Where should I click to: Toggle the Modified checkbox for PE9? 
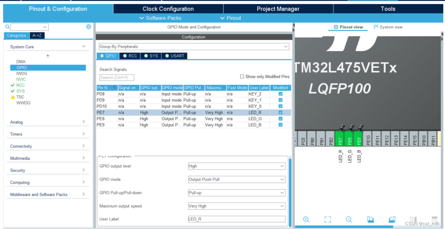[x=280, y=125]
